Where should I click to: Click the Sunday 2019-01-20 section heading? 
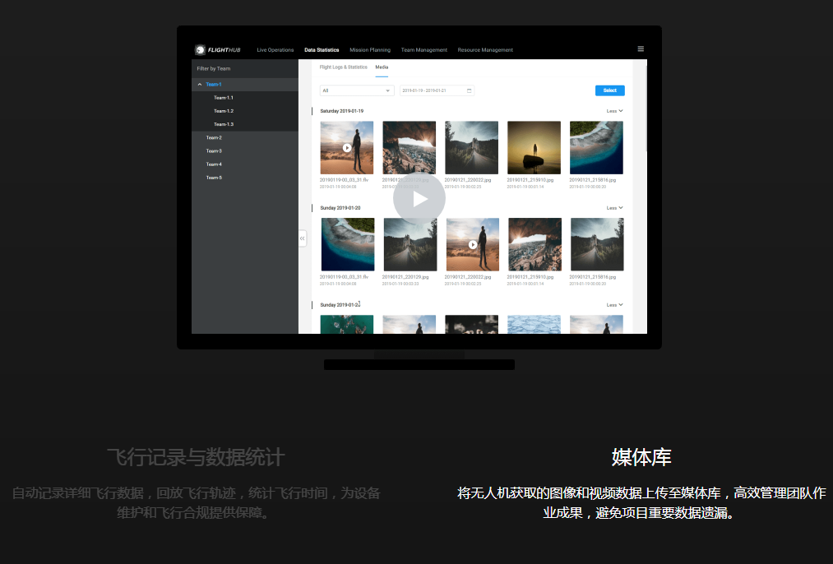click(x=340, y=208)
